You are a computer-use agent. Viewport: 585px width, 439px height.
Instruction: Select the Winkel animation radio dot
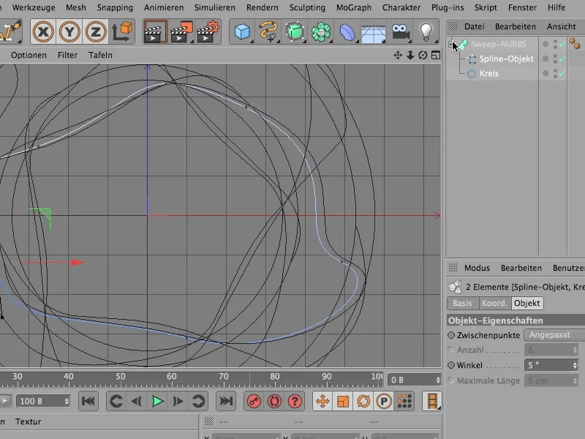coord(451,365)
